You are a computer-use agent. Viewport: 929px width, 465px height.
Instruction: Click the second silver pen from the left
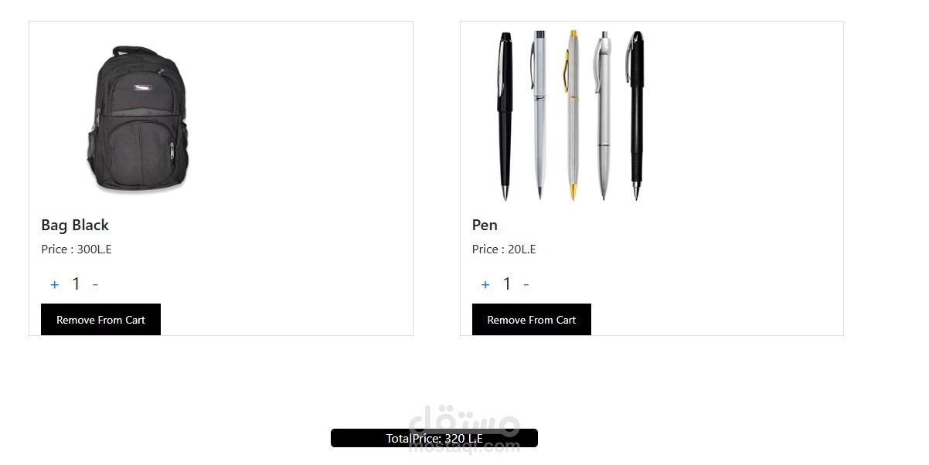539,115
